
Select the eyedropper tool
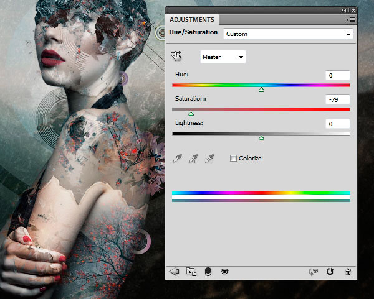(x=177, y=158)
